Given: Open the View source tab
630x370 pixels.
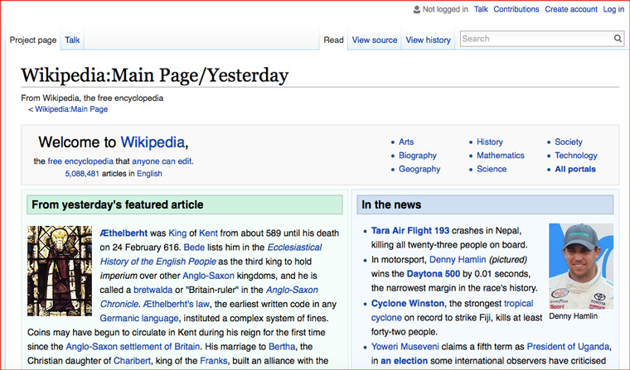Looking at the screenshot, I should 375,40.
